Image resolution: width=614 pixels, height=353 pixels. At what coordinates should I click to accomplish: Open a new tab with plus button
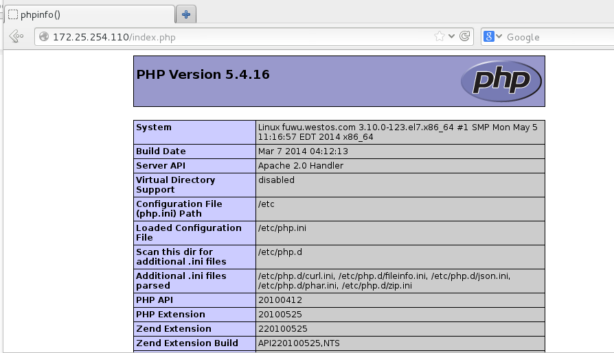coord(186,15)
